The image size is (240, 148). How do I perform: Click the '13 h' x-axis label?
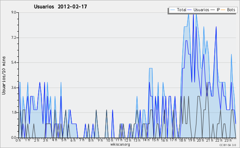click(137, 140)
